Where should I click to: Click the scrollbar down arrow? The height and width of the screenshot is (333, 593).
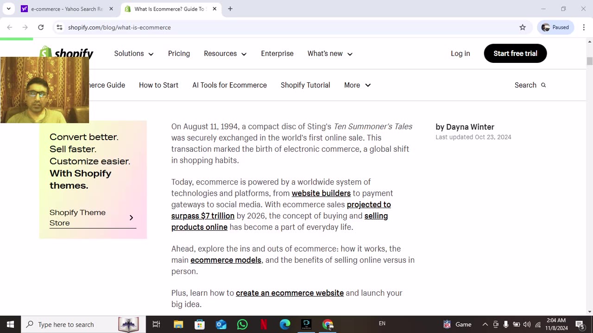[589, 311]
